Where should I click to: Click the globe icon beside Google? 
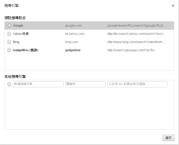point(9,26)
